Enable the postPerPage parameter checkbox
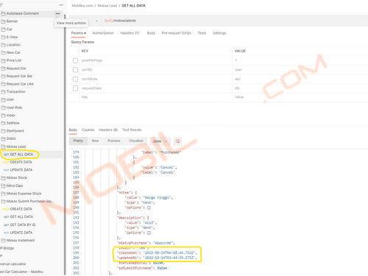 [75, 60]
